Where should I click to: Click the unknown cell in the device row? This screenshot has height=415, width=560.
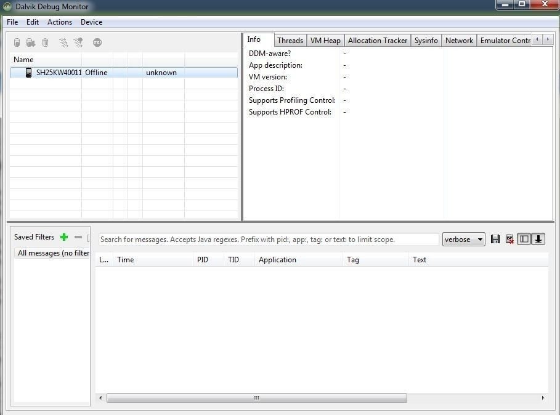pyautogui.click(x=161, y=73)
